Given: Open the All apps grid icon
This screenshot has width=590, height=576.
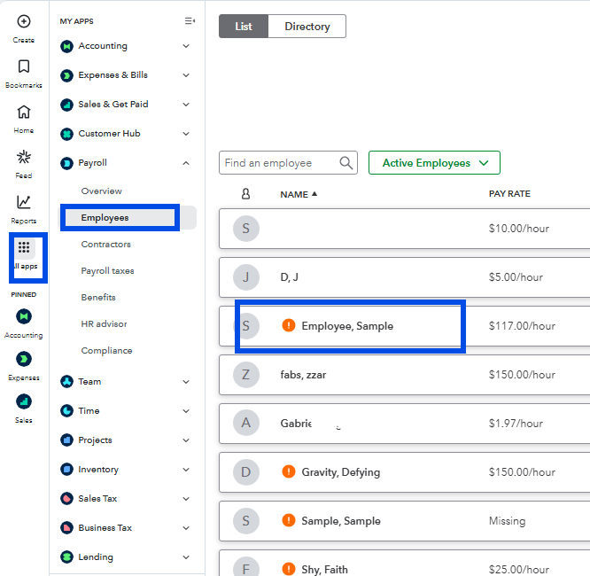Looking at the screenshot, I should [x=24, y=248].
